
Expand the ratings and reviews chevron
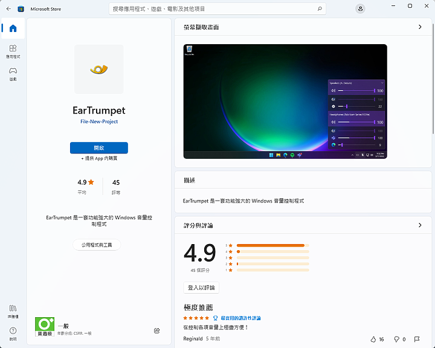[x=420, y=225]
